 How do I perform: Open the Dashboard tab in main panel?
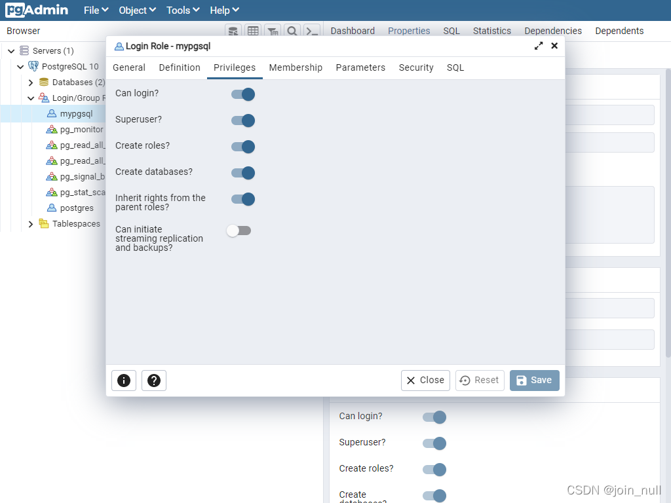353,31
